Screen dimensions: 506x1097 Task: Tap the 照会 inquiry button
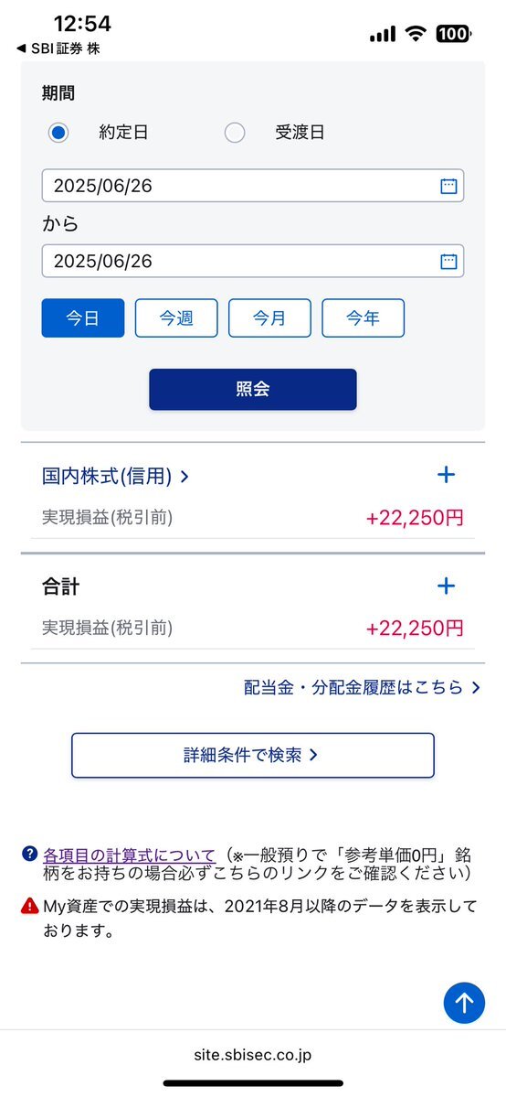click(253, 390)
